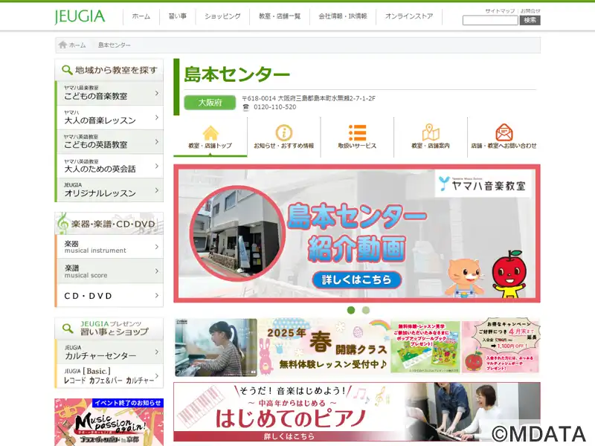The width and height of the screenshot is (595, 446).
Task: Select the 店舗・教室へお問い合わせ tab label
Action: click(x=504, y=146)
